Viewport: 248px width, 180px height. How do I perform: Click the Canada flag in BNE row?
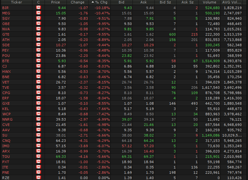38,76
